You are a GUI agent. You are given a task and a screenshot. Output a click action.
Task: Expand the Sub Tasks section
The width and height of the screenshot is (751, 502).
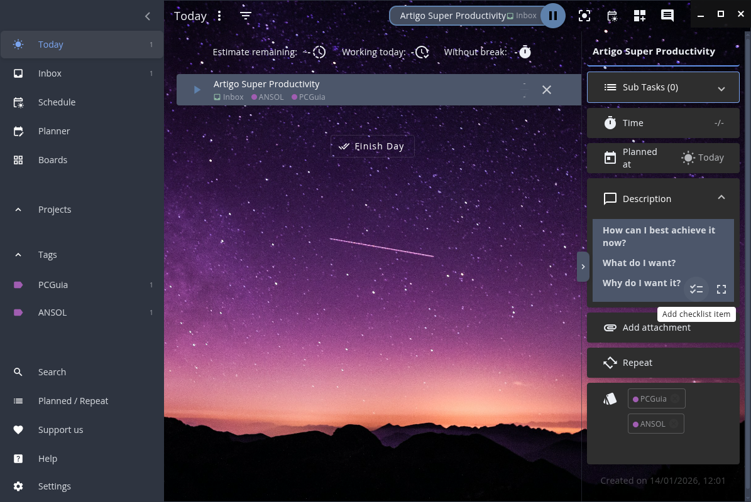[x=721, y=88]
